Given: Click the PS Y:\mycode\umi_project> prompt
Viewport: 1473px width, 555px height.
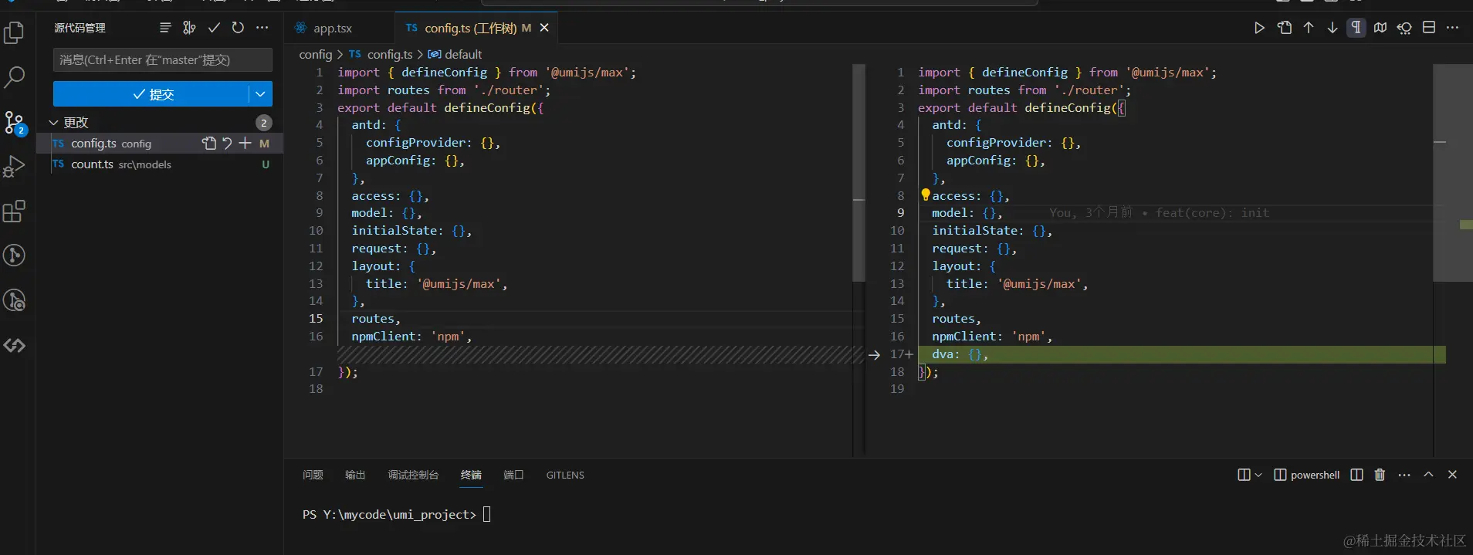Looking at the screenshot, I should 389,514.
